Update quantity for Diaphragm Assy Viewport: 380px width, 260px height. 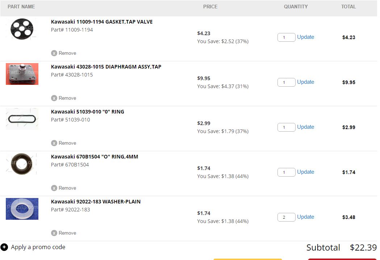pyautogui.click(x=305, y=82)
